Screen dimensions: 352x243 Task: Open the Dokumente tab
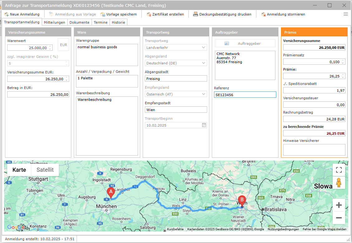[x=79, y=22]
